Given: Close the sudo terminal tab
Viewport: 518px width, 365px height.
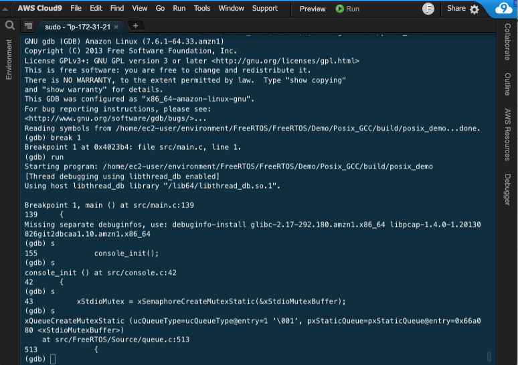Looking at the screenshot, I should (116, 27).
